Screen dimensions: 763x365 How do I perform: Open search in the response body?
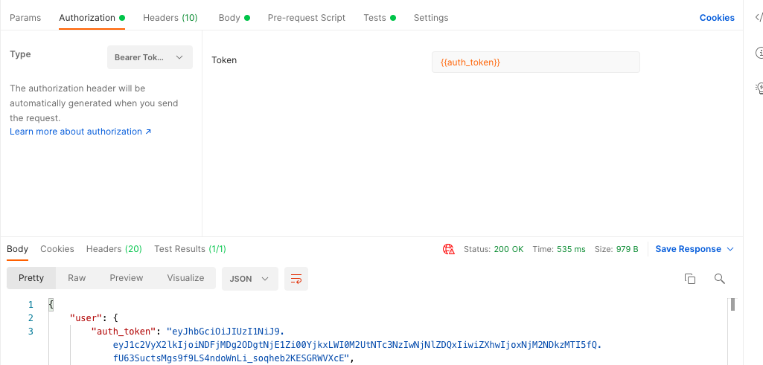(x=719, y=278)
